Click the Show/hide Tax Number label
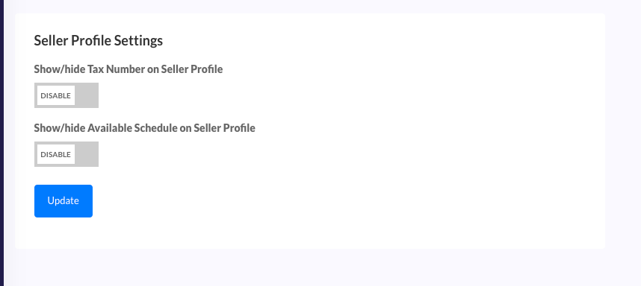This screenshot has height=286, width=641. tap(128, 69)
